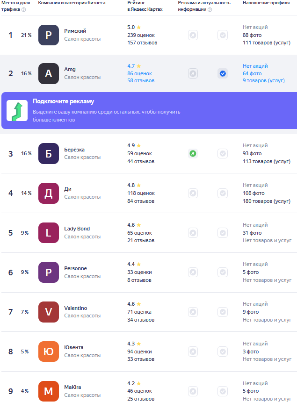Click '93 фото' in Берёзка row

pos(252,154)
